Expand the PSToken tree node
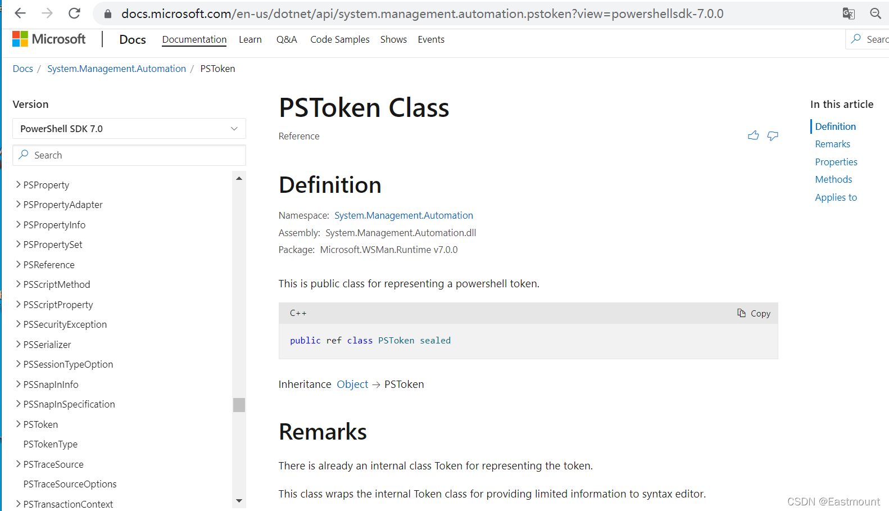The width and height of the screenshot is (889, 511). [x=19, y=424]
